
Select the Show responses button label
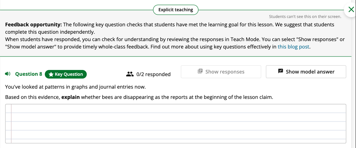(x=225, y=72)
